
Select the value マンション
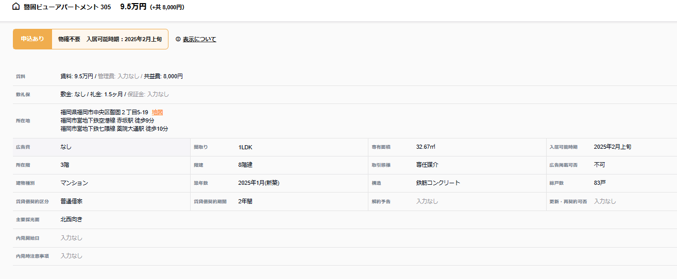[74, 183]
